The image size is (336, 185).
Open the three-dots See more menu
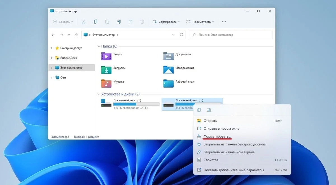point(224,22)
